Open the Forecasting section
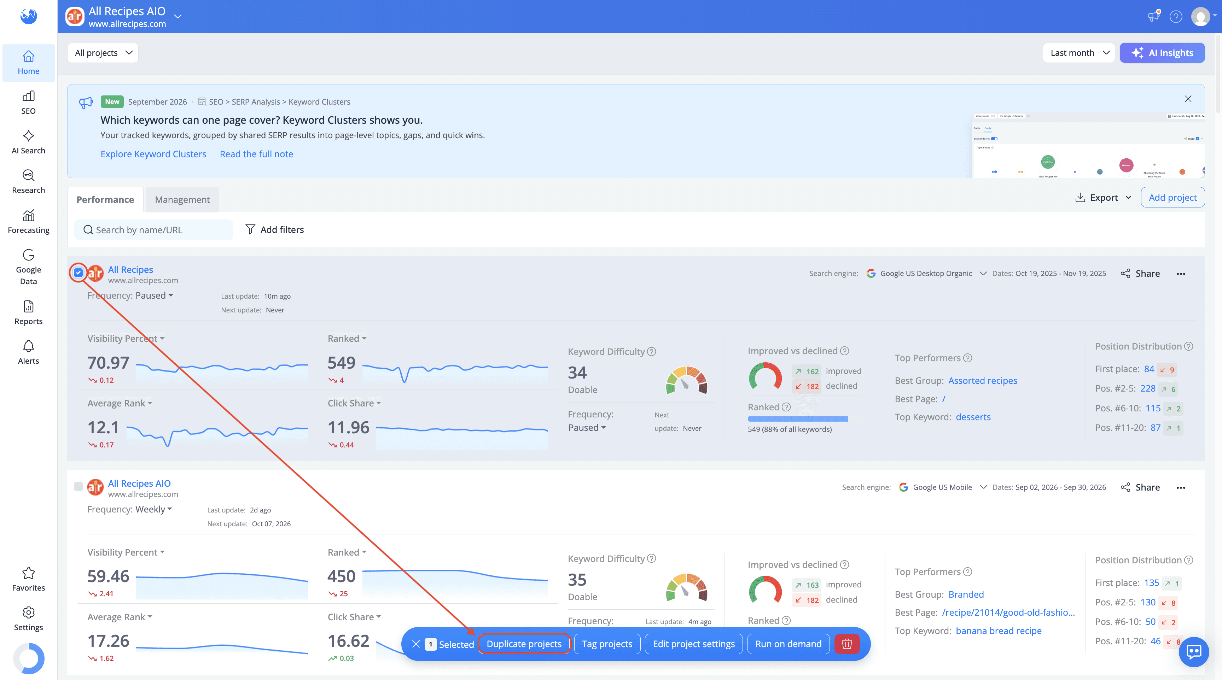1222x680 pixels. pyautogui.click(x=28, y=222)
